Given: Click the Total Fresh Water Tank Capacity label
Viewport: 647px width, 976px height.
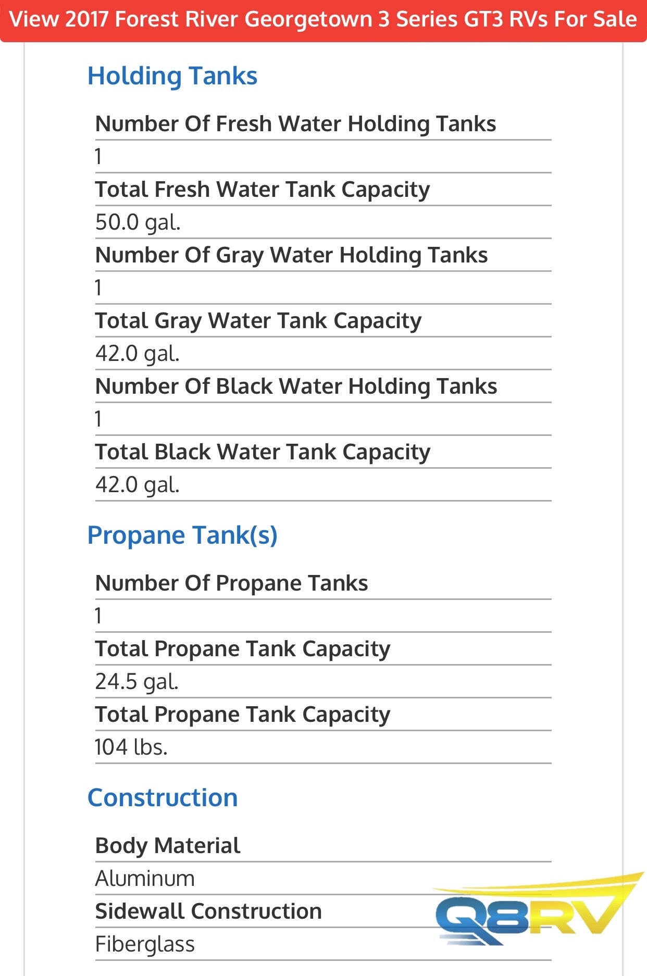Looking at the screenshot, I should [263, 190].
